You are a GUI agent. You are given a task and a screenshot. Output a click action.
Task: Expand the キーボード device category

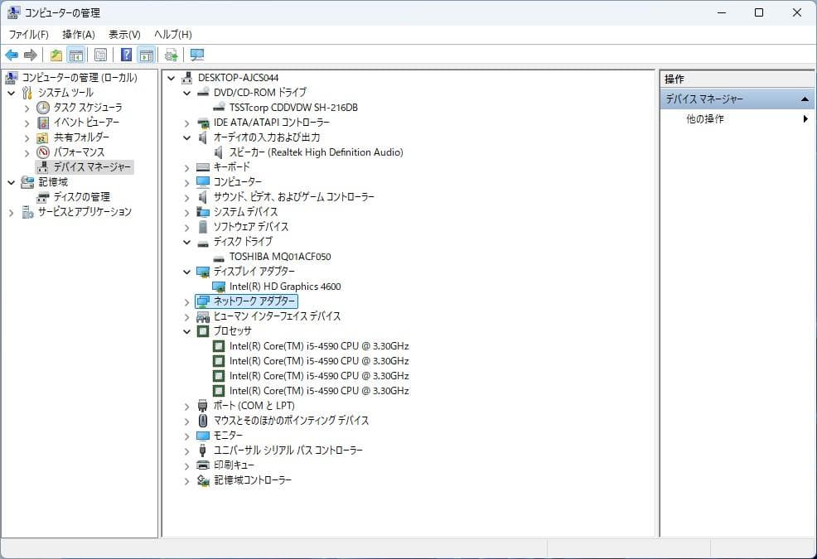[186, 167]
